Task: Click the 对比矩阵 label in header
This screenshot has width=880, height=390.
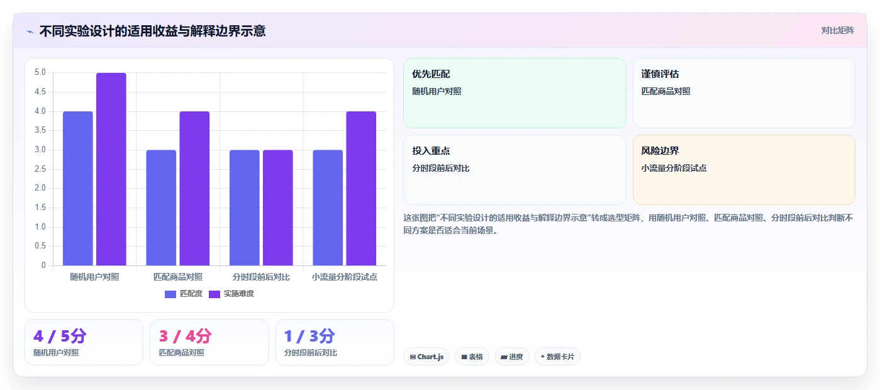Action: pyautogui.click(x=837, y=30)
